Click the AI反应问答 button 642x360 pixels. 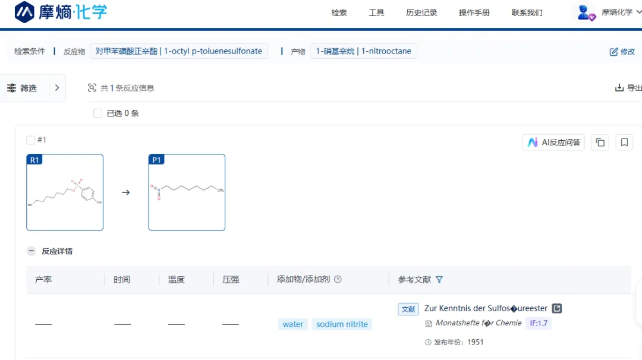553,143
